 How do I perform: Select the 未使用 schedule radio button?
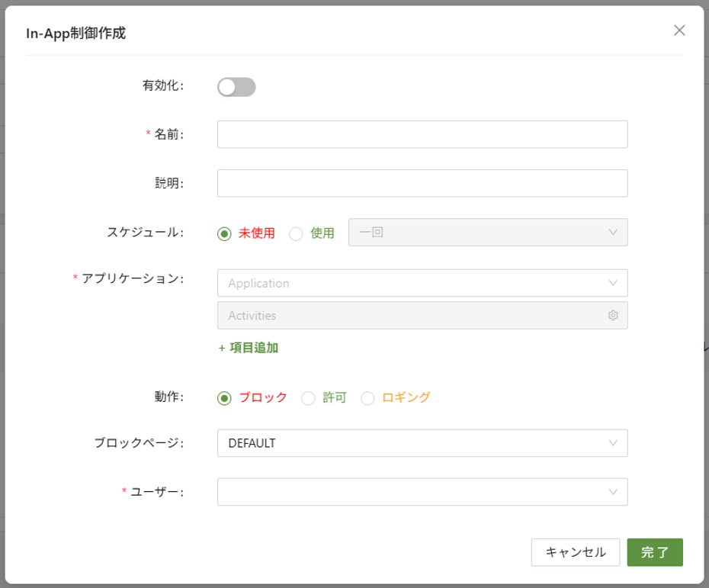pyautogui.click(x=224, y=233)
